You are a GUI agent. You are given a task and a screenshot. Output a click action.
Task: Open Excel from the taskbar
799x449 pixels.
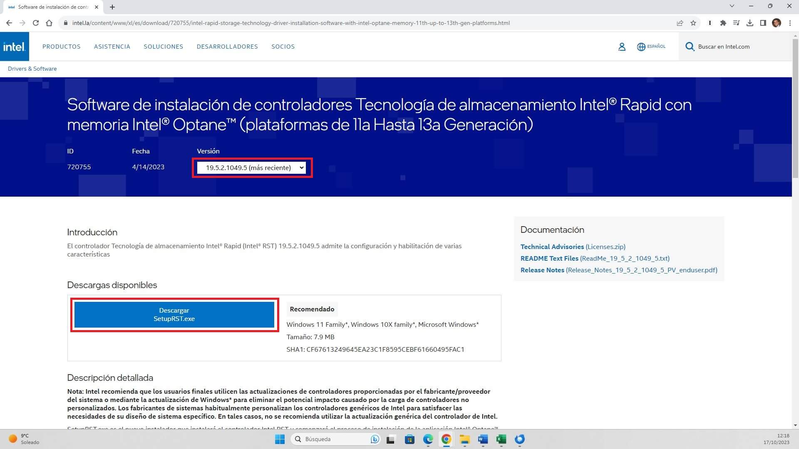click(x=501, y=439)
